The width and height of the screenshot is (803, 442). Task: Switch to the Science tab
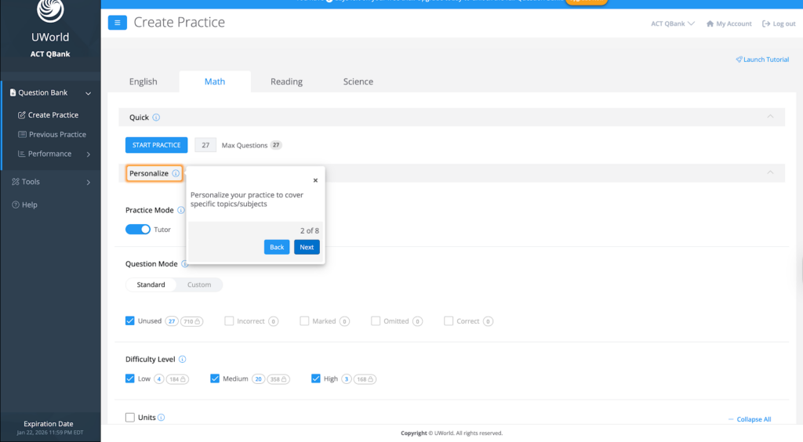click(x=358, y=82)
